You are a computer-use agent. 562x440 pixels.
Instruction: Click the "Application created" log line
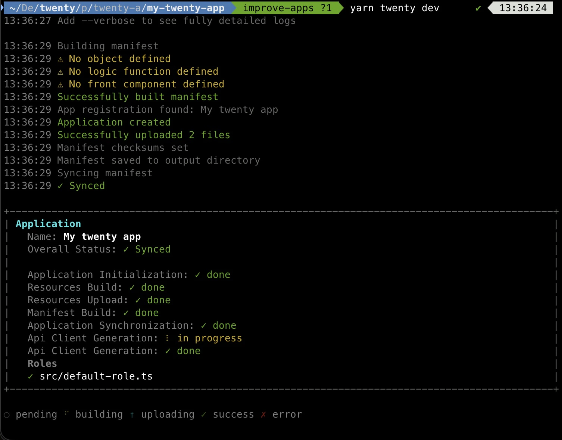pos(114,122)
